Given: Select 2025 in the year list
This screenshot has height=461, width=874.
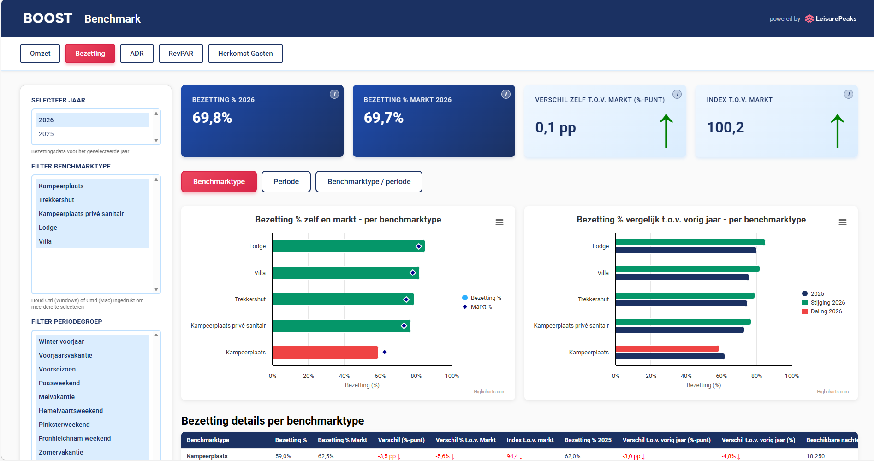Looking at the screenshot, I should point(46,134).
